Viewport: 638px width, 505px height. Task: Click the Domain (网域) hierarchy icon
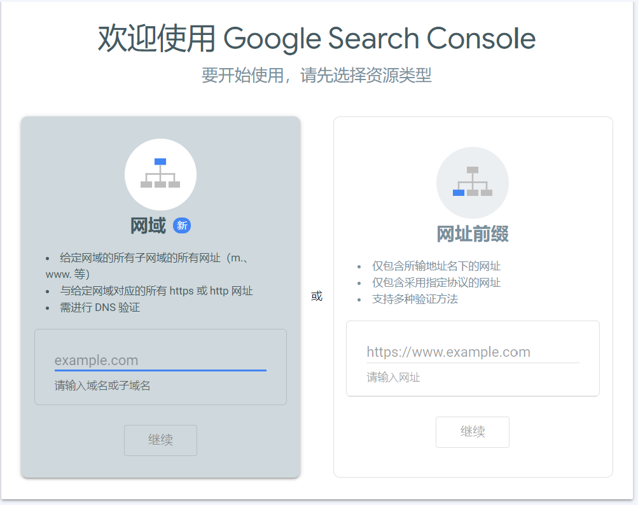[160, 174]
